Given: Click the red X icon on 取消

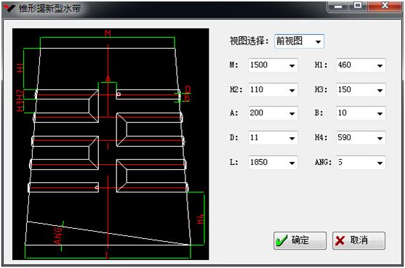Looking at the screenshot, I should pyautogui.click(x=340, y=240).
